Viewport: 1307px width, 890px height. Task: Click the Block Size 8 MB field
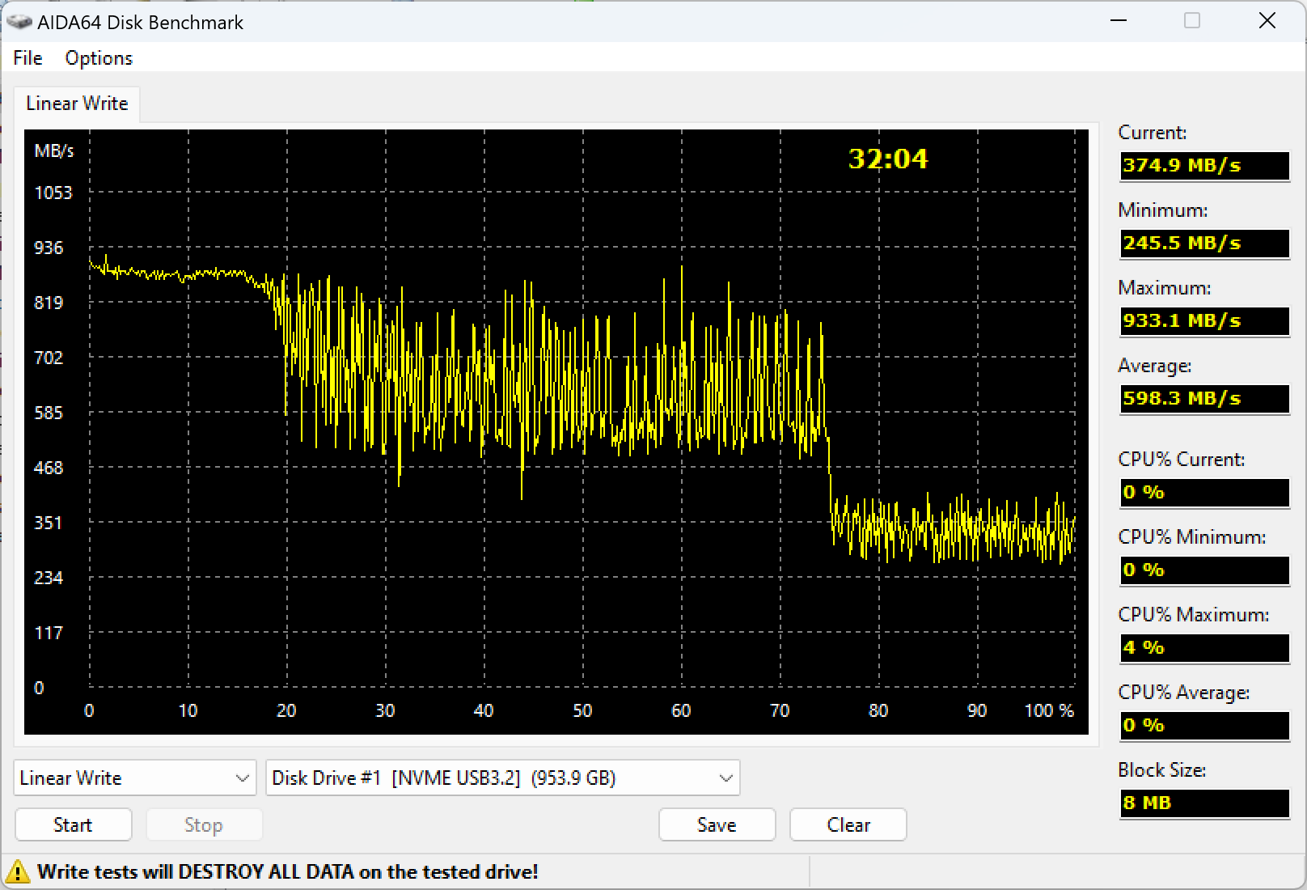(x=1204, y=803)
